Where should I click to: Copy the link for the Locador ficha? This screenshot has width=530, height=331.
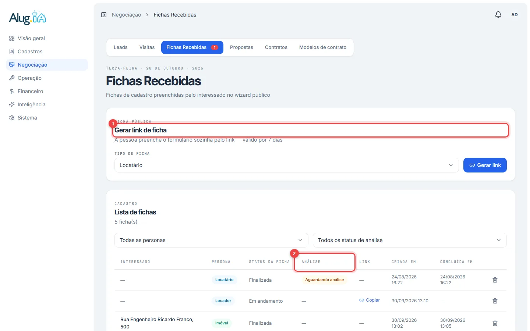click(x=370, y=300)
